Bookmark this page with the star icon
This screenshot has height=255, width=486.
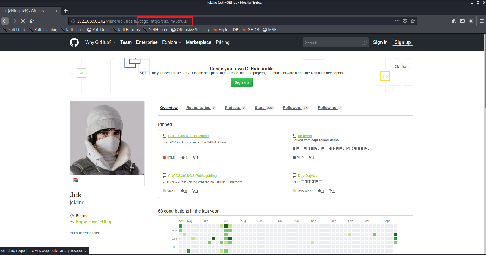pos(413,21)
